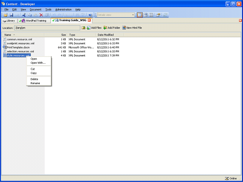243x182 pixels.
Task: Close the Training Guide_WSG tab
Action: tap(89, 20)
